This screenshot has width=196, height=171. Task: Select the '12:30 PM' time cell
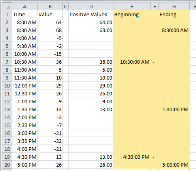[x=24, y=93]
